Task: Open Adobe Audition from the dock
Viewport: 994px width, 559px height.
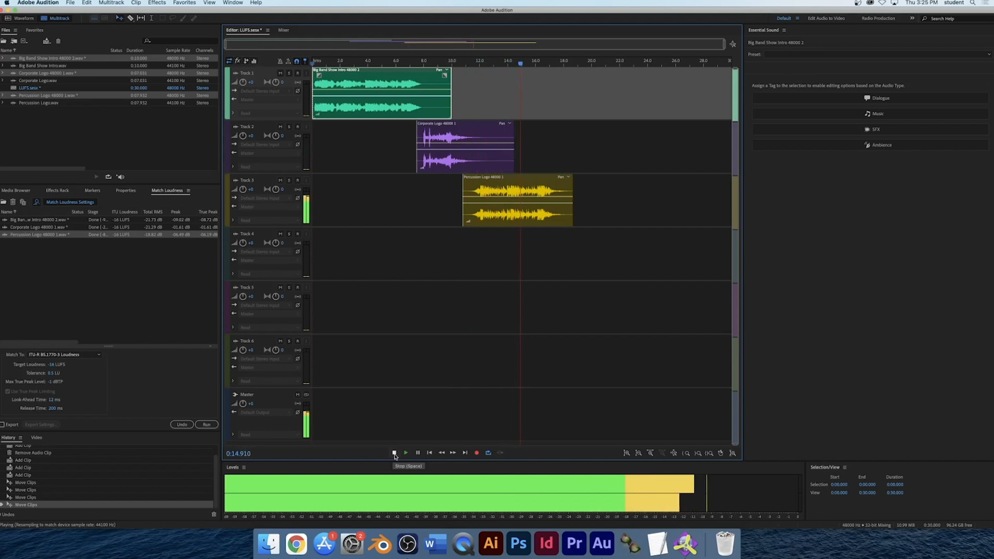Action: tap(601, 543)
